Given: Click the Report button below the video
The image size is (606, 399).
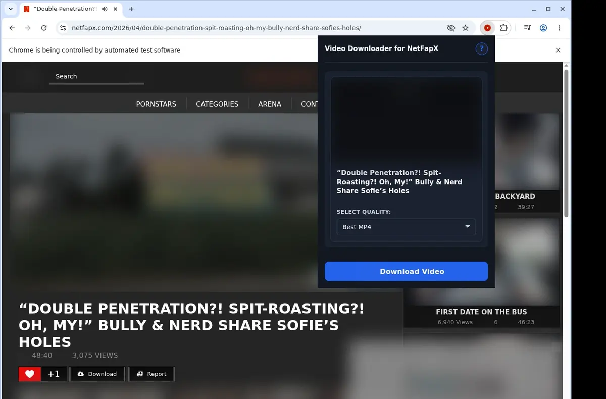Looking at the screenshot, I should [151, 374].
